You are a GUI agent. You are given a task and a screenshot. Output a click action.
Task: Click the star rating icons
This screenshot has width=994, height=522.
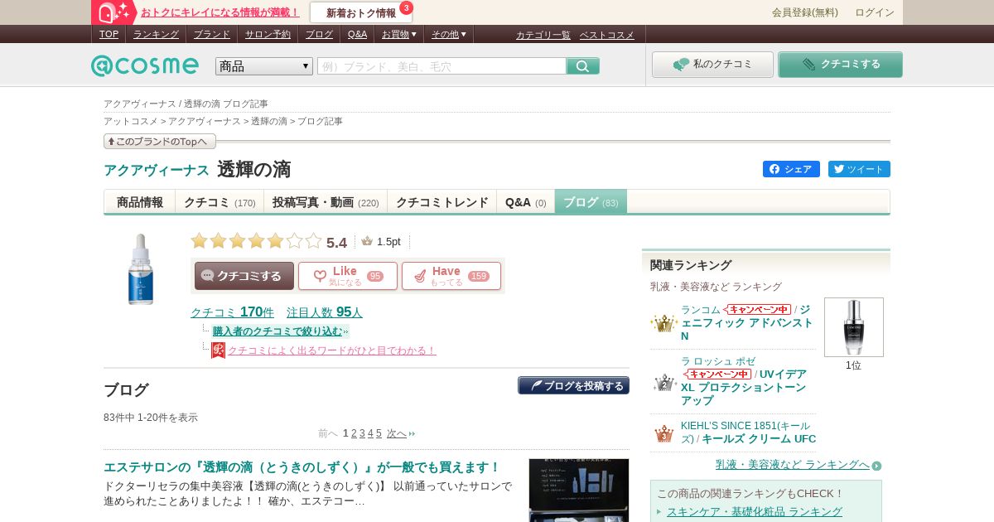coord(256,241)
